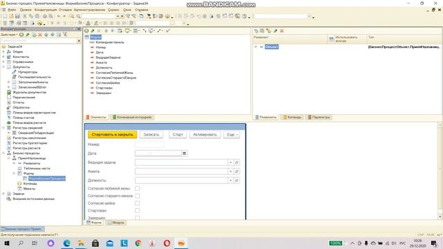Image resolution: width=443 pixels, height=249 pixels.
Task: Click the filter funnel icon in configuration toolbar
Action: tap(65, 35)
